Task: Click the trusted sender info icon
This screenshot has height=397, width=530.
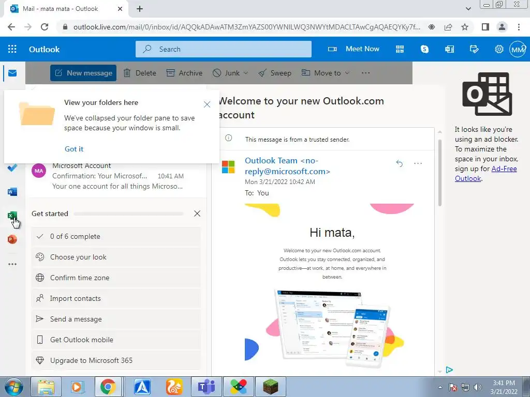Action: pos(228,138)
